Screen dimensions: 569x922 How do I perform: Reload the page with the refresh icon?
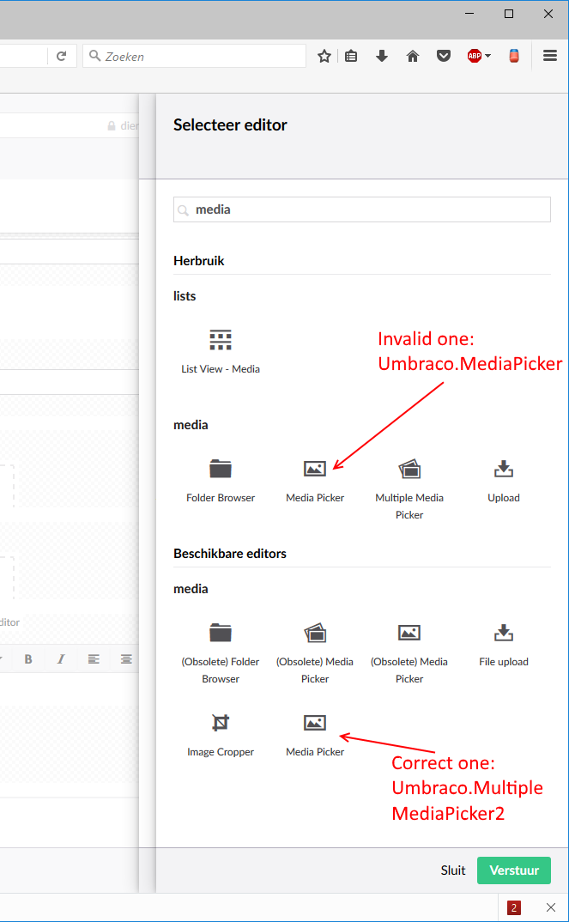pos(61,56)
